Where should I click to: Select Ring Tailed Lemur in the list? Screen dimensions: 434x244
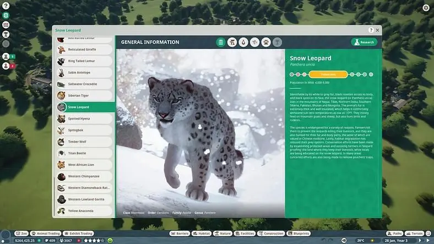coord(84,61)
